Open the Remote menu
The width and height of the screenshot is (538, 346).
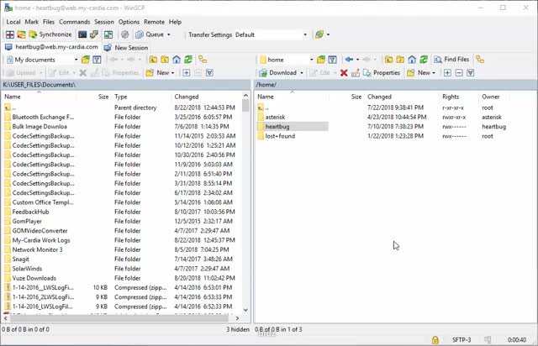tap(154, 22)
